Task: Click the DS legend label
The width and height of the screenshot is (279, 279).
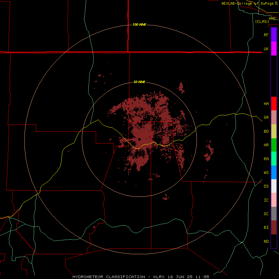Action: click(x=266, y=186)
